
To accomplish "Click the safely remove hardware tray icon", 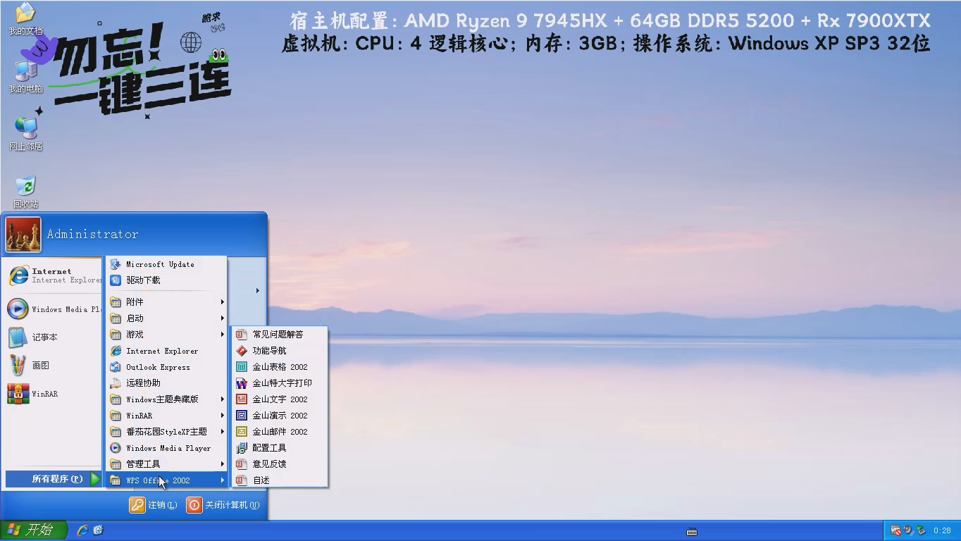I will [920, 530].
